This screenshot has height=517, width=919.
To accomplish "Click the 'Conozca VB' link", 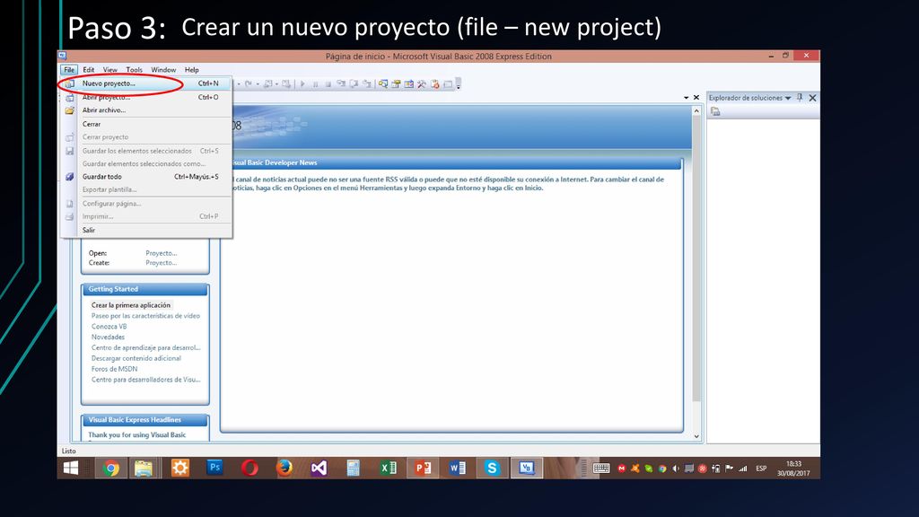I will tap(109, 327).
